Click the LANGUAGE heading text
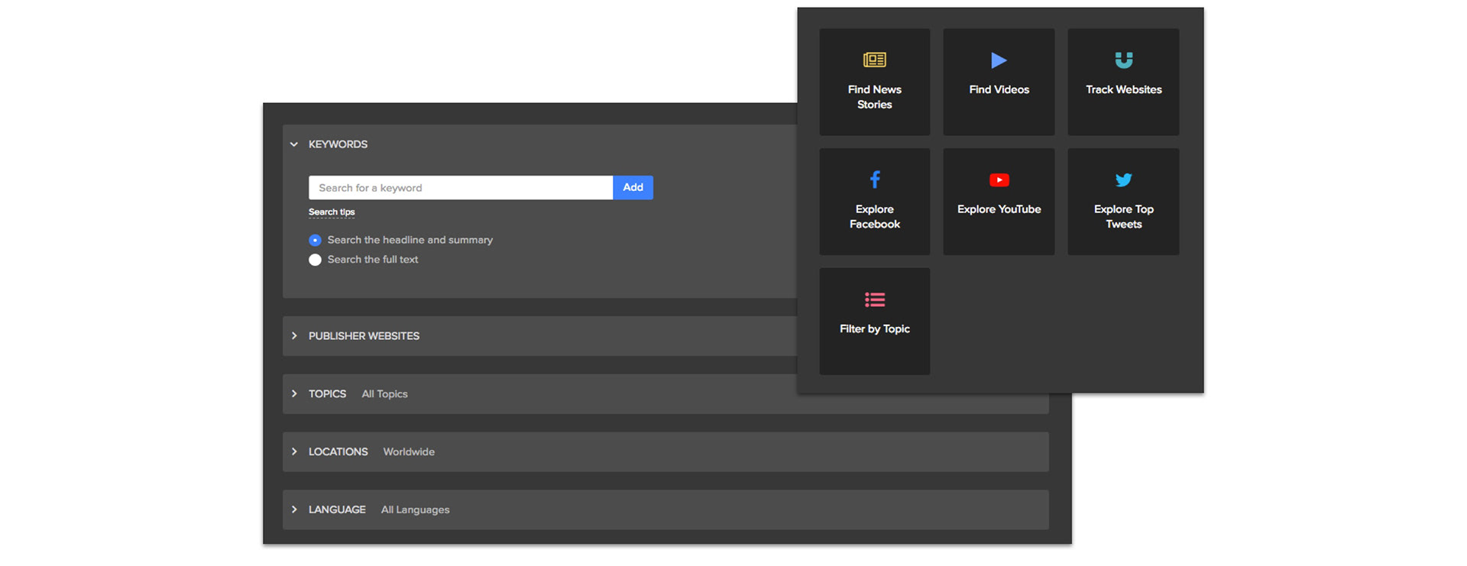This screenshot has width=1467, height=566. (x=337, y=509)
